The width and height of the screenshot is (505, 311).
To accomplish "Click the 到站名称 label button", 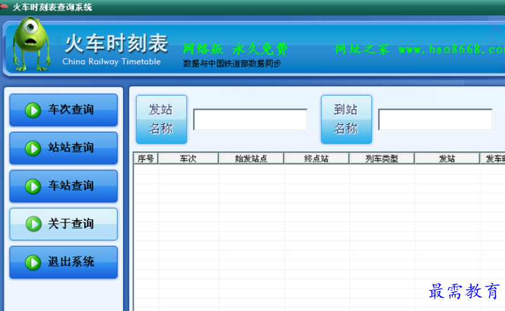I will (346, 119).
